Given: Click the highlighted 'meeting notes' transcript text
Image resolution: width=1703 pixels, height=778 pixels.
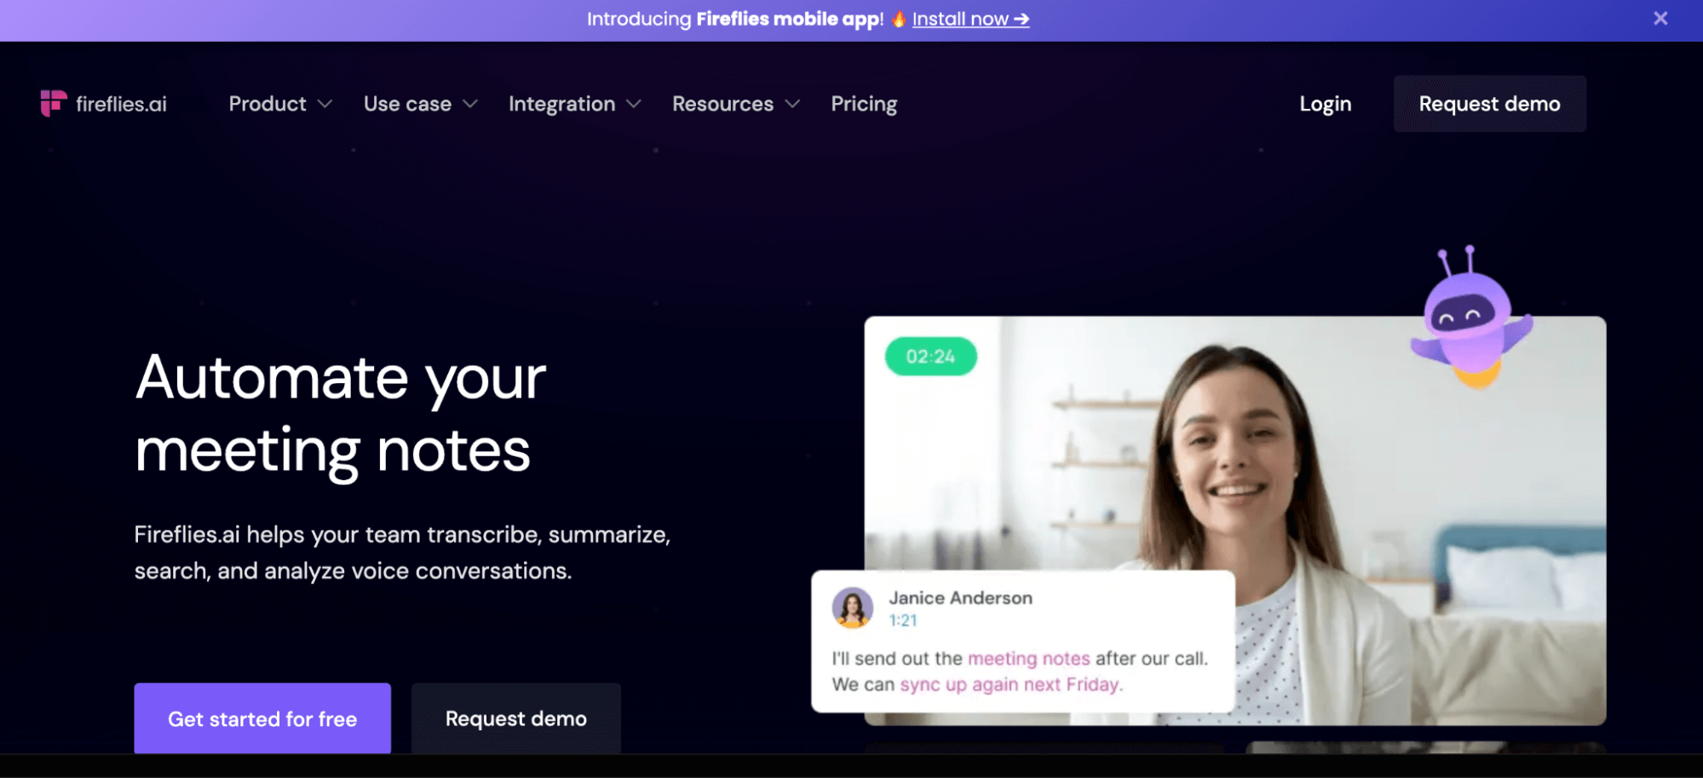Looking at the screenshot, I should [x=1028, y=658].
